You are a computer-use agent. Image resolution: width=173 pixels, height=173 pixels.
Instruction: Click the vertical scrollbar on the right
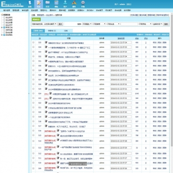pos(172,80)
